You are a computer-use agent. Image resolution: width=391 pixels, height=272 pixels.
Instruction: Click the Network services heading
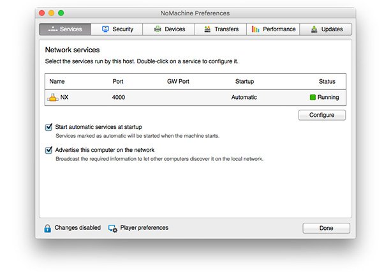coord(72,50)
